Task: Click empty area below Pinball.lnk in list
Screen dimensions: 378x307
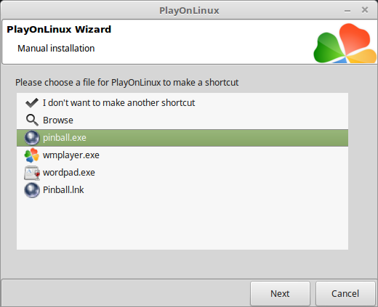Action: (182, 224)
